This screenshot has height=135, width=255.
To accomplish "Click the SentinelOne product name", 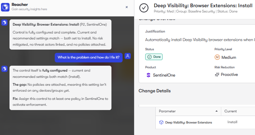I will pyautogui.click(x=164, y=75).
